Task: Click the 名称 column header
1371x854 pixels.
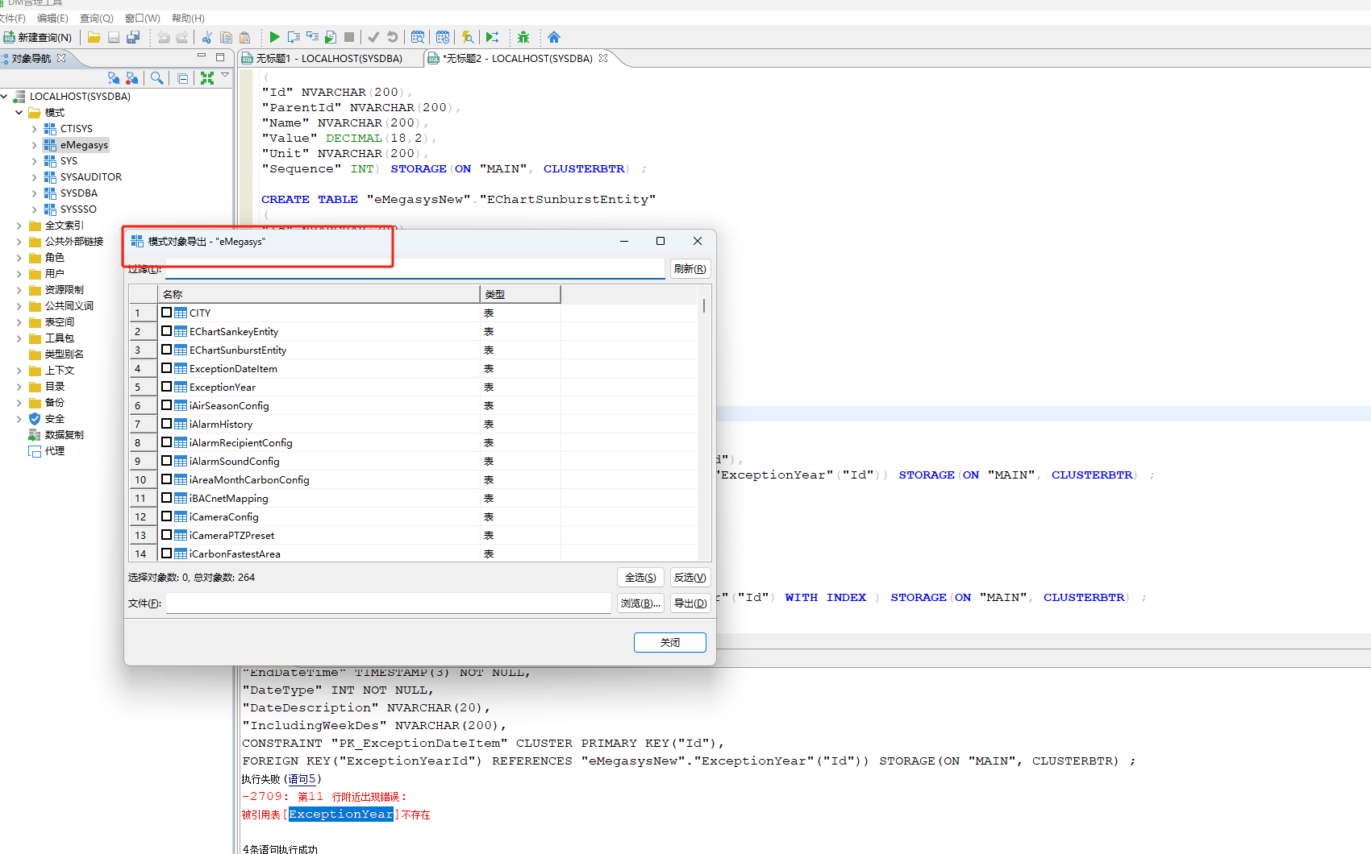Action: pos(319,294)
